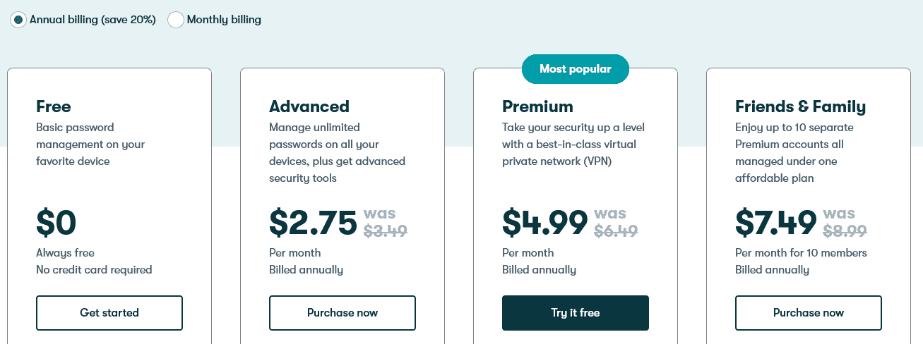Viewport: 923px width, 344px height.
Task: Select the Annual billing radio button
Action: (x=18, y=20)
